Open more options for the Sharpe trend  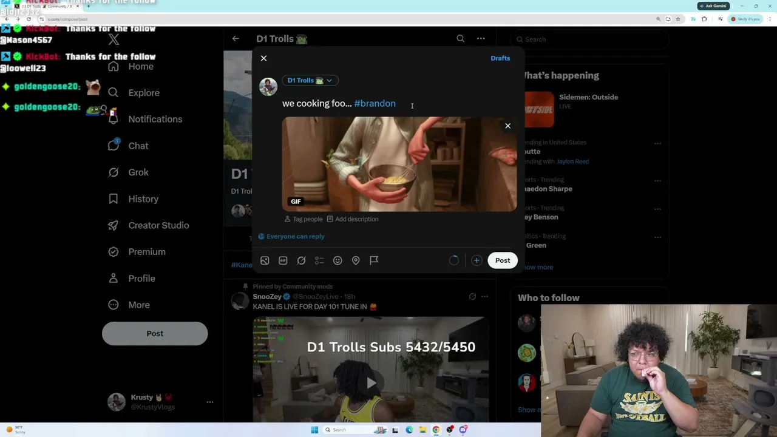click(657, 181)
